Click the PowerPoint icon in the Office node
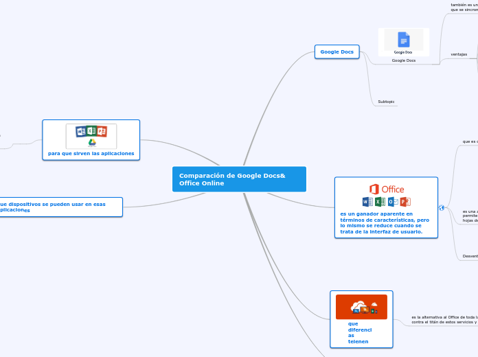Viewport: 478px width, 357px height. [405, 202]
